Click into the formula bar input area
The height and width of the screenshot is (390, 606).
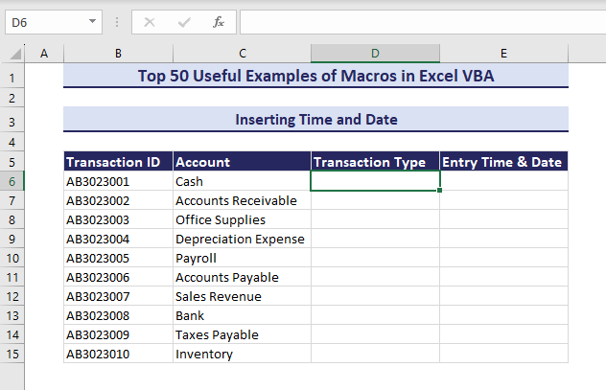click(x=420, y=21)
